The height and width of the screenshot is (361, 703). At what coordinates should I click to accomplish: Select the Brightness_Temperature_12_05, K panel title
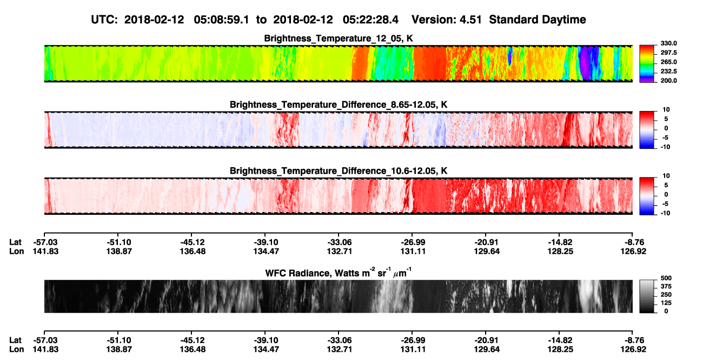point(339,38)
